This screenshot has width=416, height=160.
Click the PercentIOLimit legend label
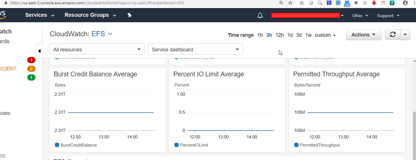194,145
